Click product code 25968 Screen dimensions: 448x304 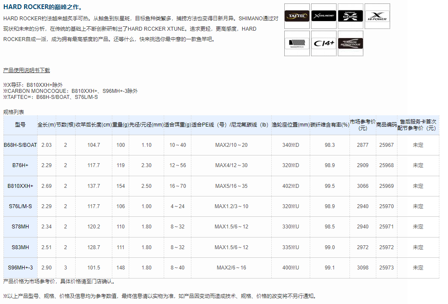tap(386, 165)
